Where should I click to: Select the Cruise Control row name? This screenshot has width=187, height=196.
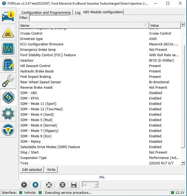31,33
